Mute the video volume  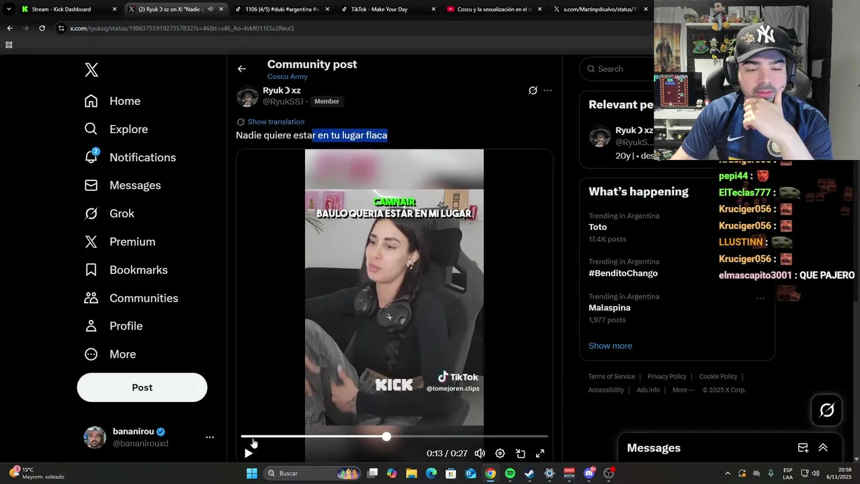pyautogui.click(x=480, y=454)
